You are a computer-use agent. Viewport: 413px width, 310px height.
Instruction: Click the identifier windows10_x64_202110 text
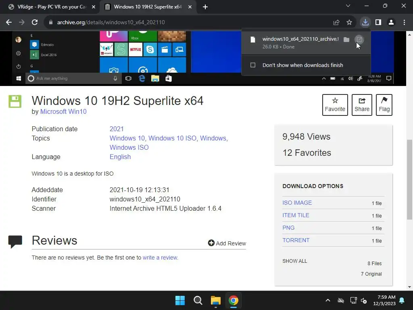pos(145,199)
